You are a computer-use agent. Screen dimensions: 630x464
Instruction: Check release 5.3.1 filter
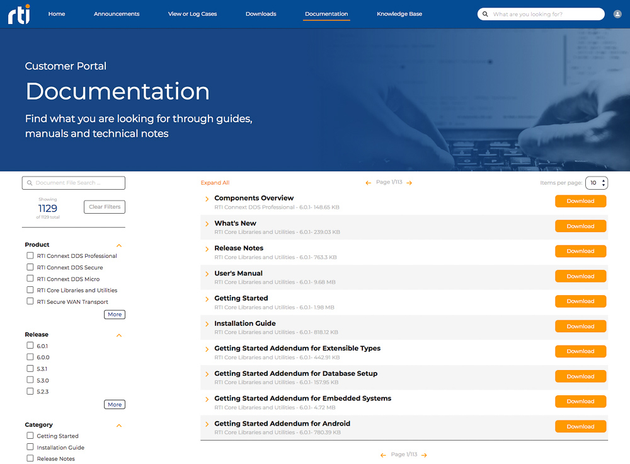(30, 368)
